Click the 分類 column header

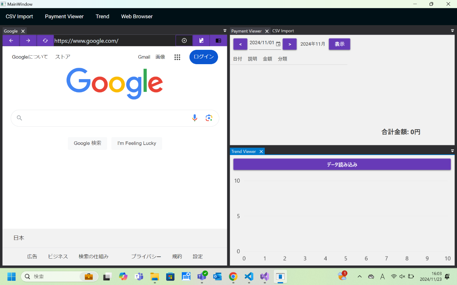tap(282, 59)
